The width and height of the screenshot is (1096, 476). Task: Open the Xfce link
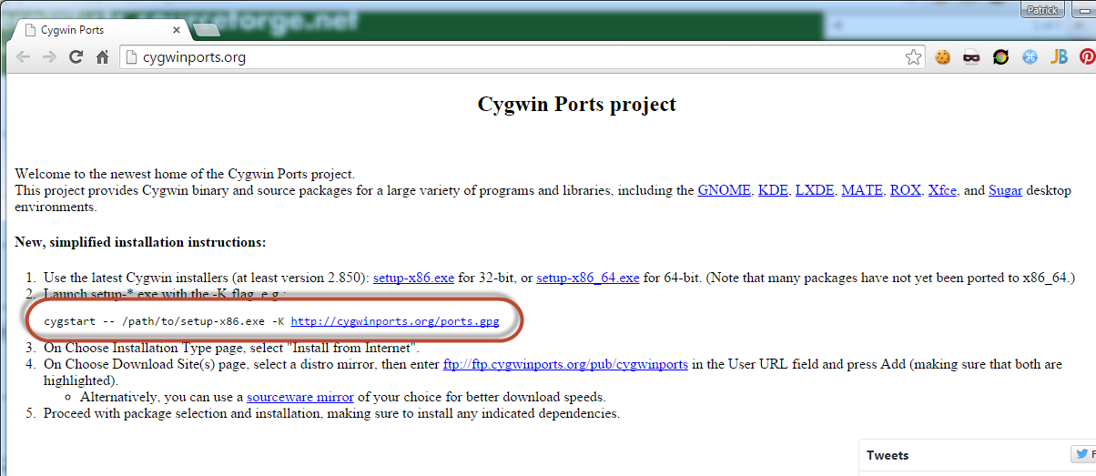pos(942,190)
